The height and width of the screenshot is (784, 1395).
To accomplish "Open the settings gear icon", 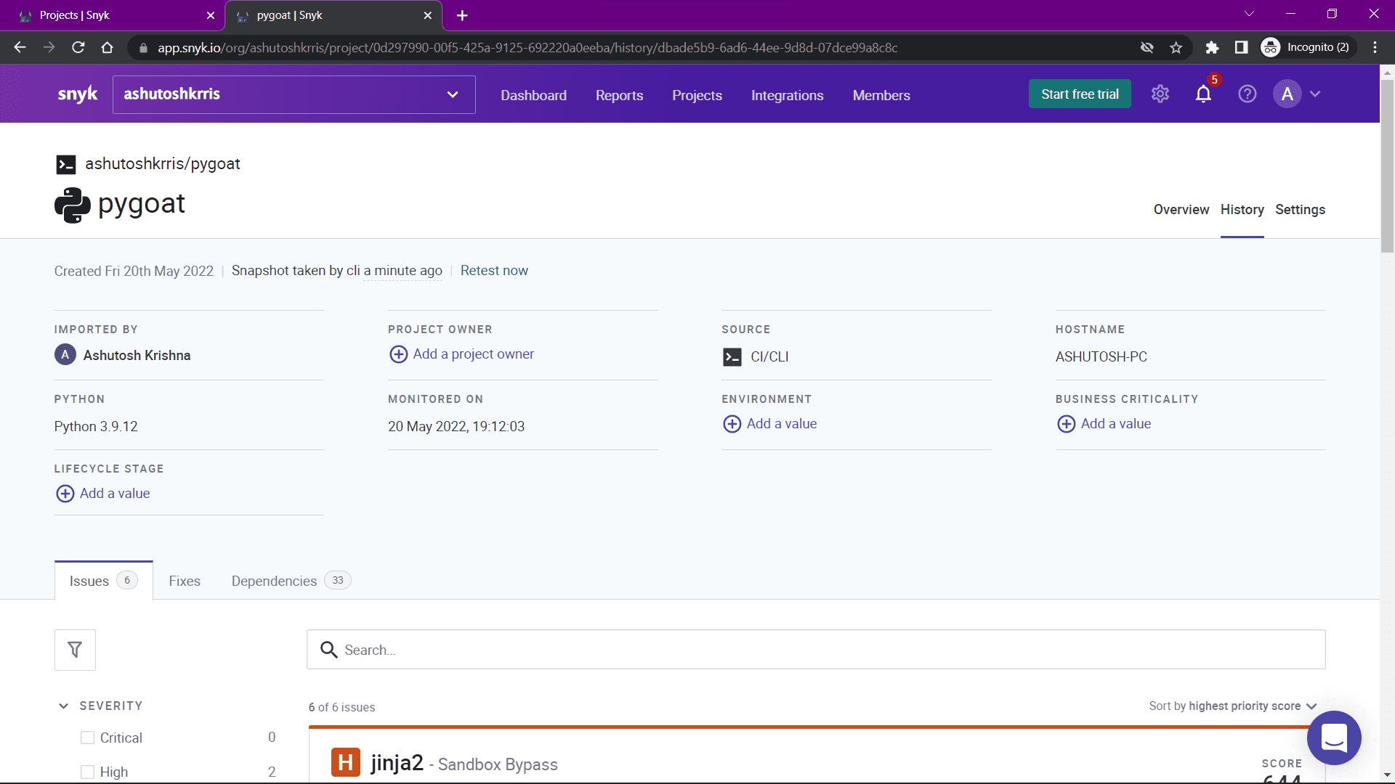I will coord(1160,94).
